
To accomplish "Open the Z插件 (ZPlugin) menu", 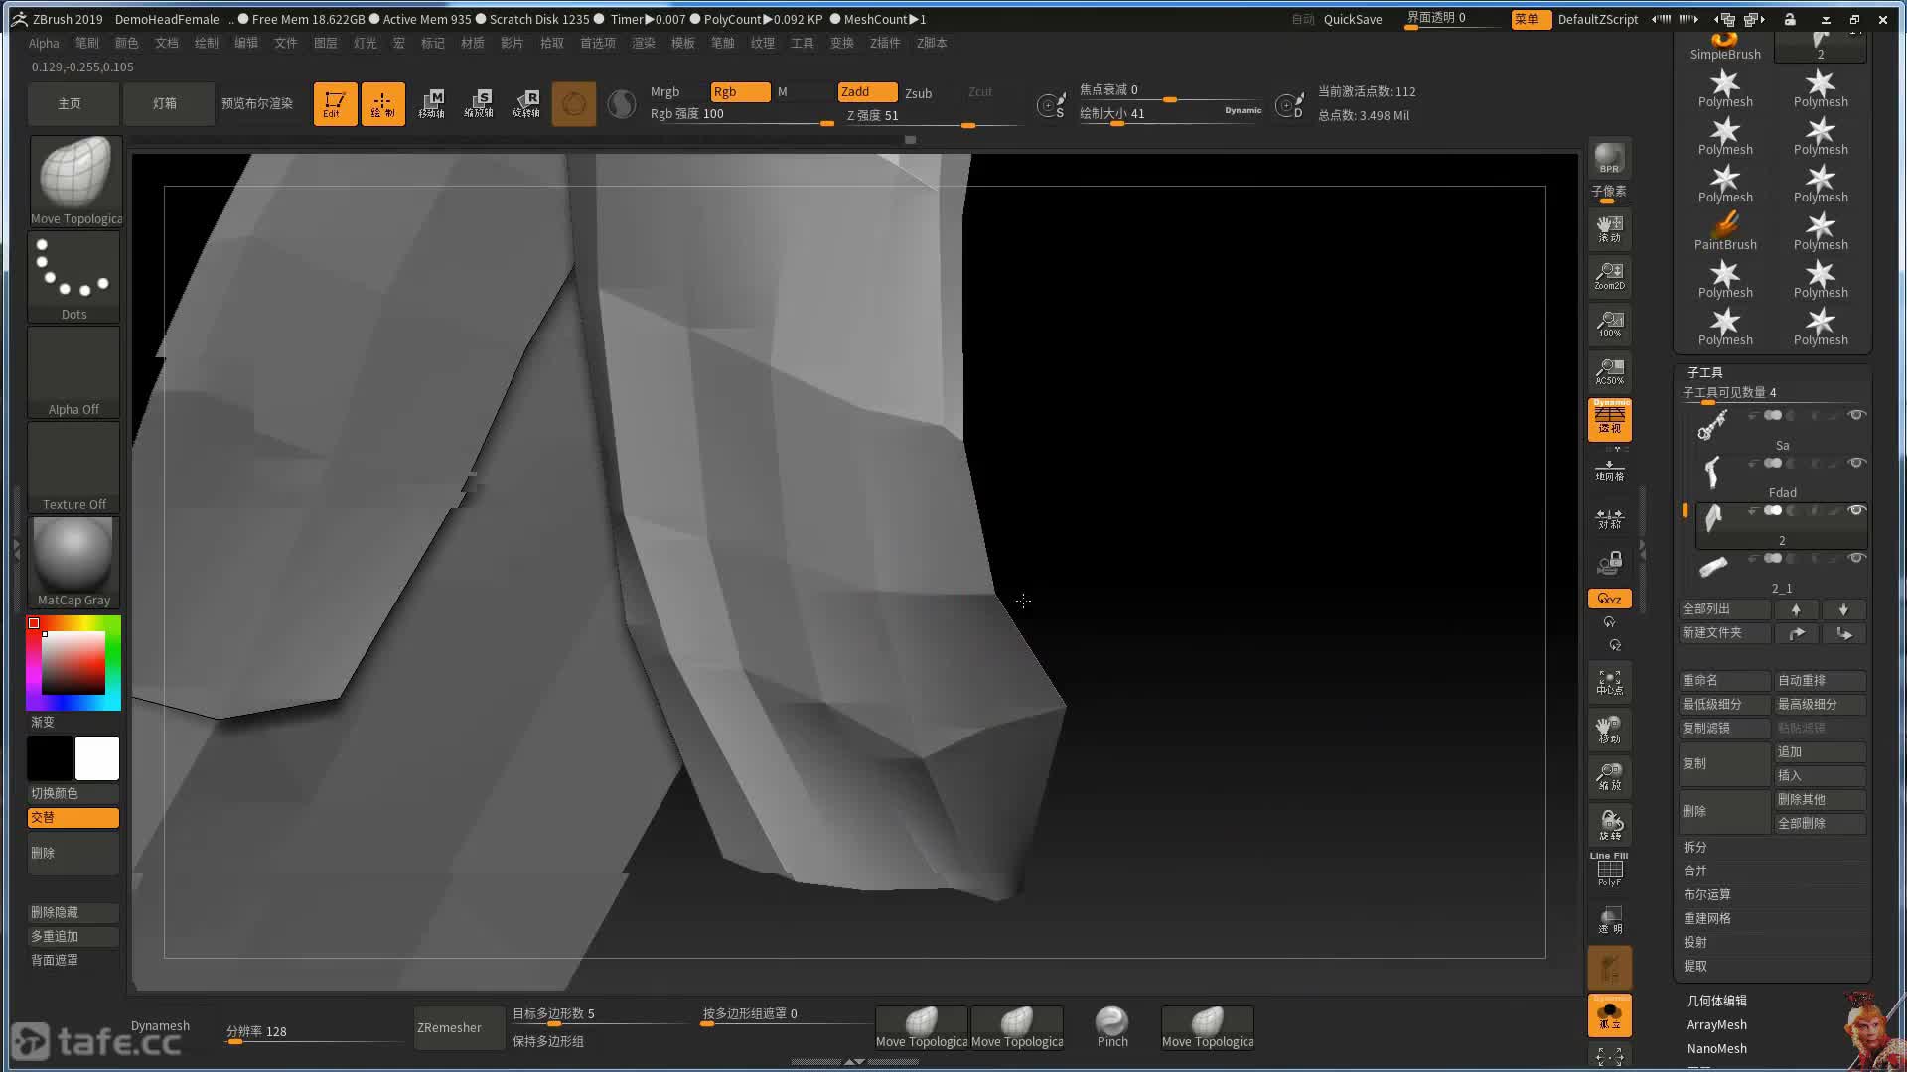I will 884,43.
